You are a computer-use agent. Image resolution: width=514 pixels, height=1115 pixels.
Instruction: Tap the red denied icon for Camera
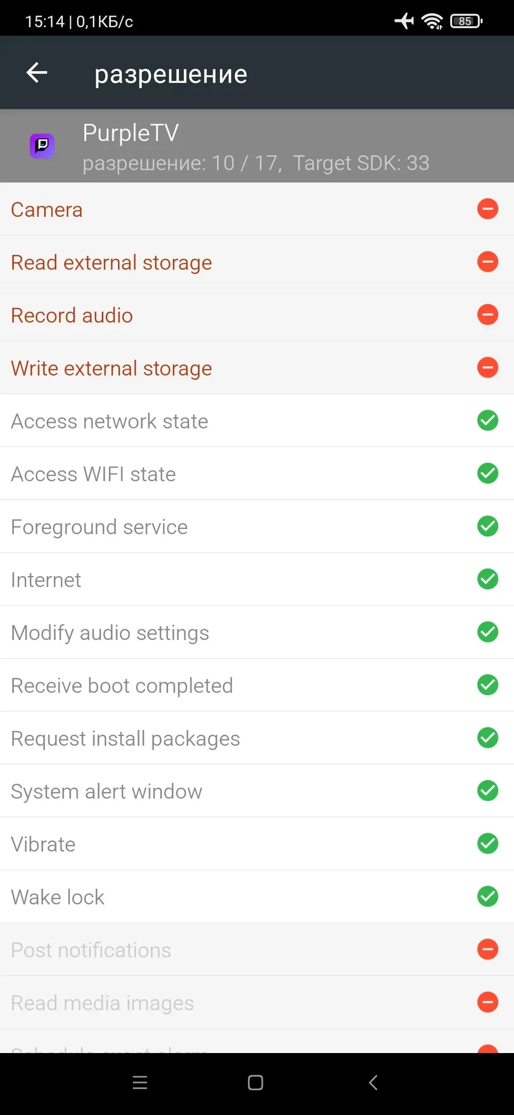[x=487, y=209]
